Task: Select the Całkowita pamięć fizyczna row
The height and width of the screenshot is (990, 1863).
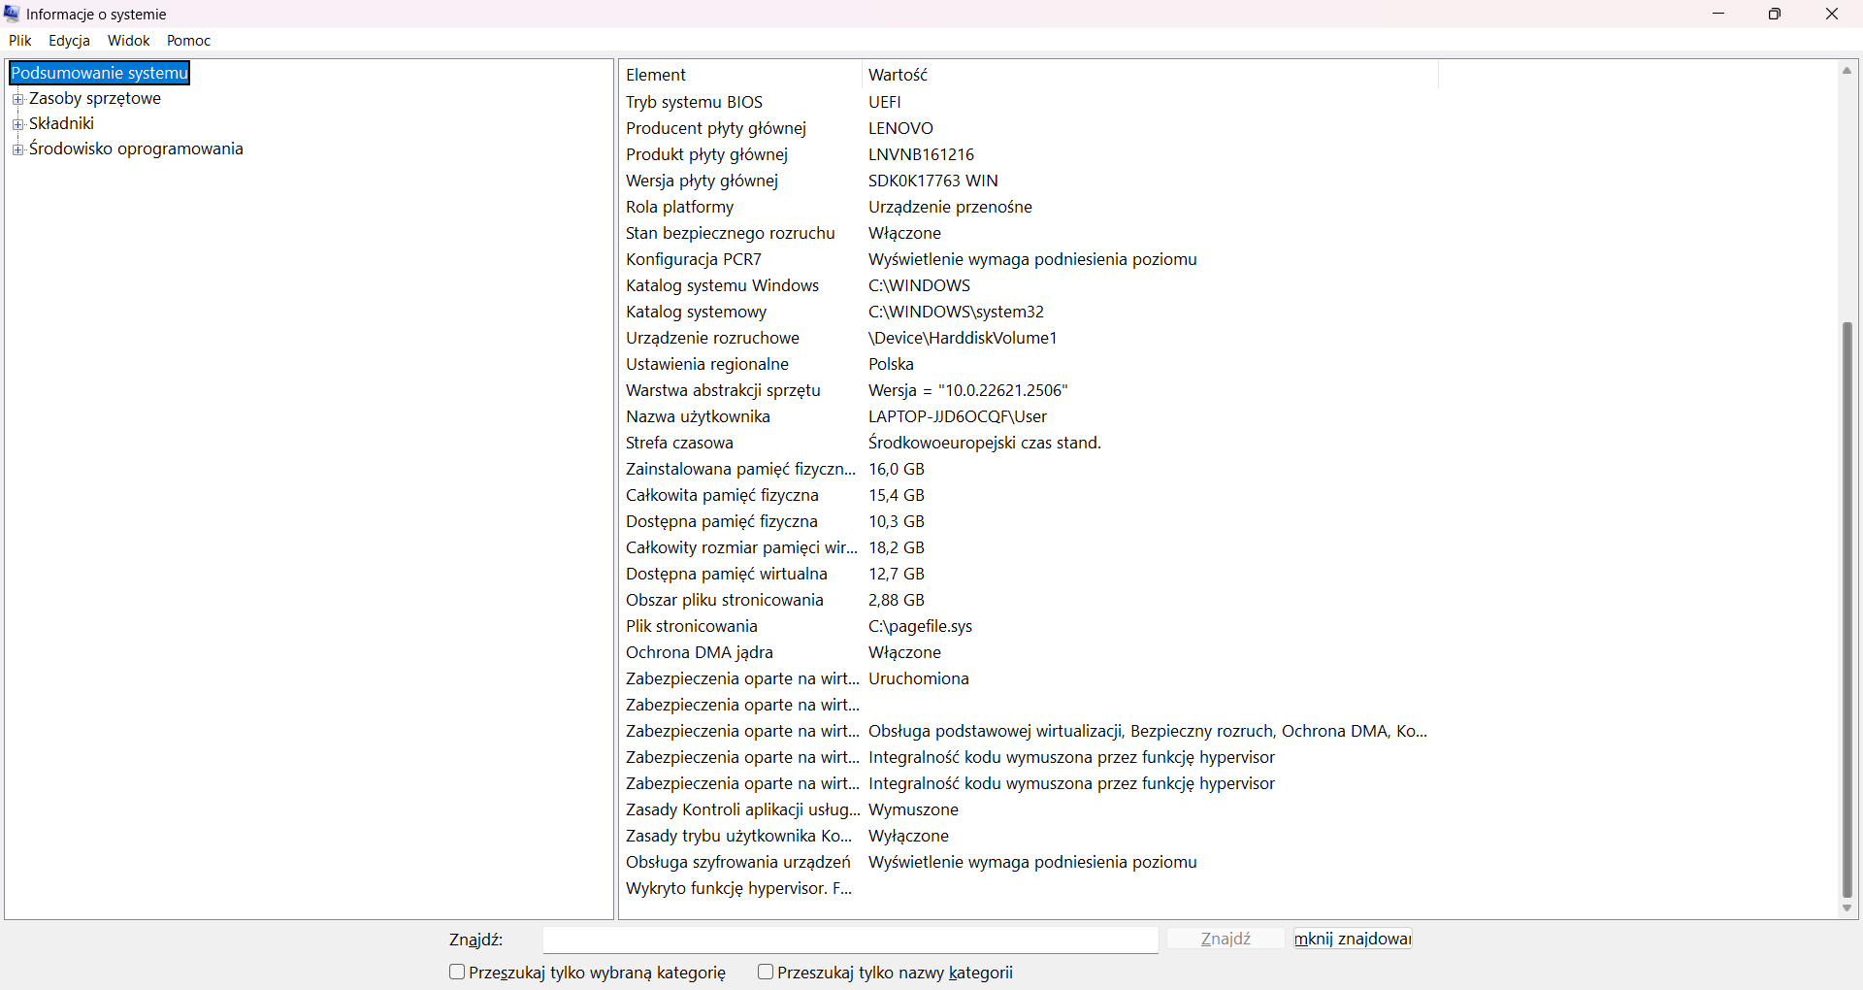Action: (1029, 495)
